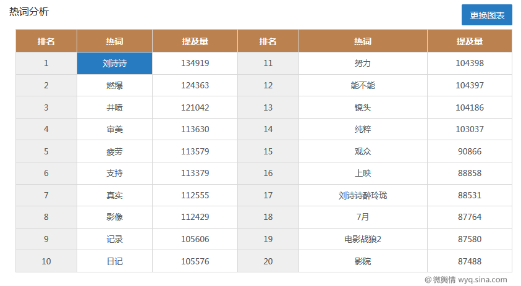Click the left 提及量 column header
The image size is (521, 286).
[195, 41]
